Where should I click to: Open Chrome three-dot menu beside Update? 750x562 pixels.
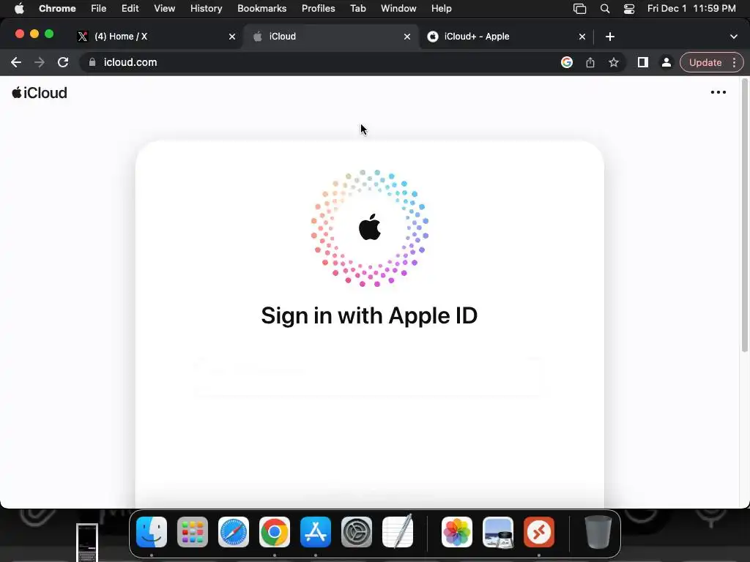[x=734, y=63]
